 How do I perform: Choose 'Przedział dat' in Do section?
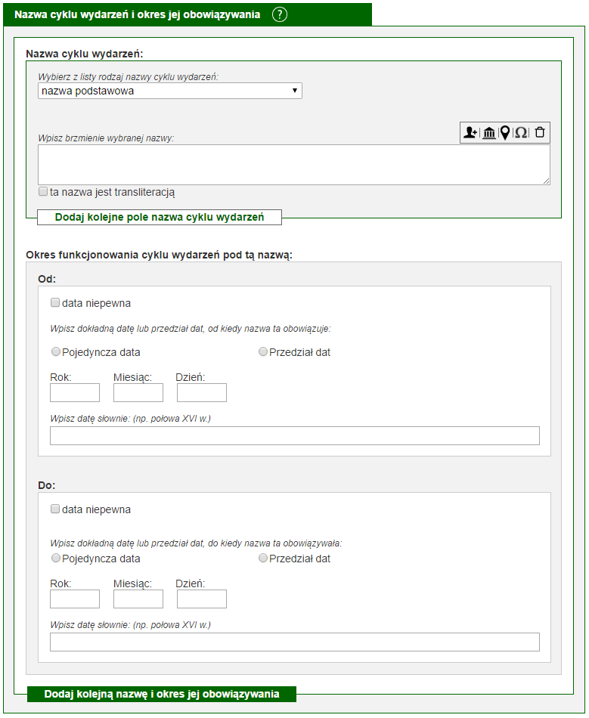pyautogui.click(x=263, y=559)
